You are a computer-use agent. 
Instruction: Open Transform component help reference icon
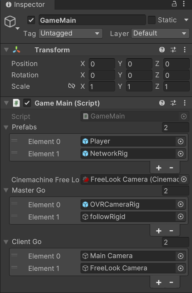click(x=162, y=50)
